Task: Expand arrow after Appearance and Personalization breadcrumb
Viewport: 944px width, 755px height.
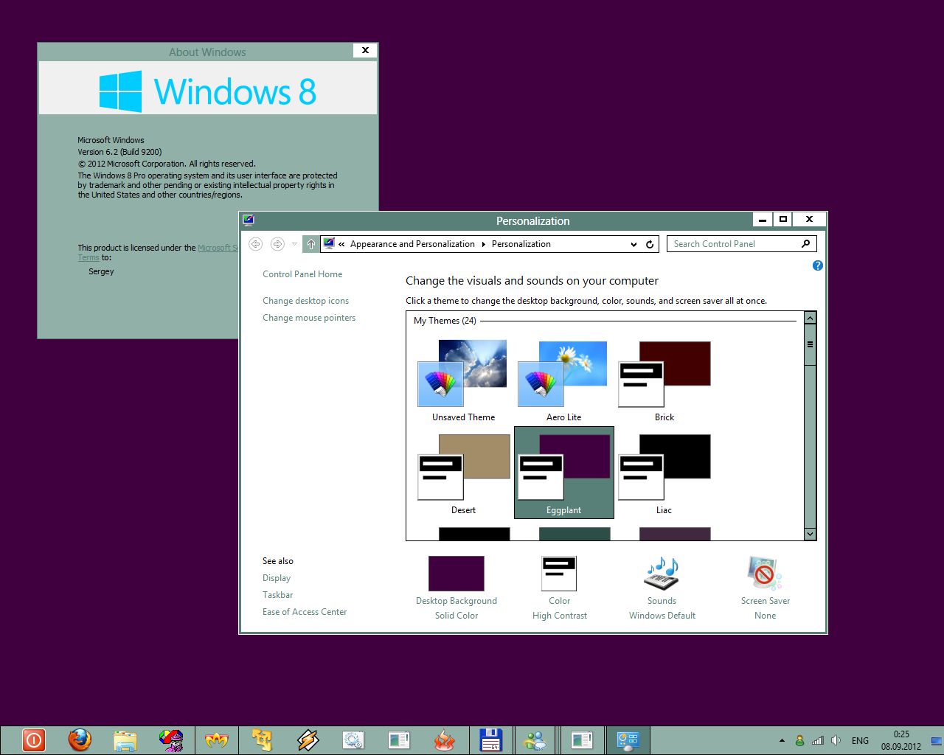Action: [484, 244]
